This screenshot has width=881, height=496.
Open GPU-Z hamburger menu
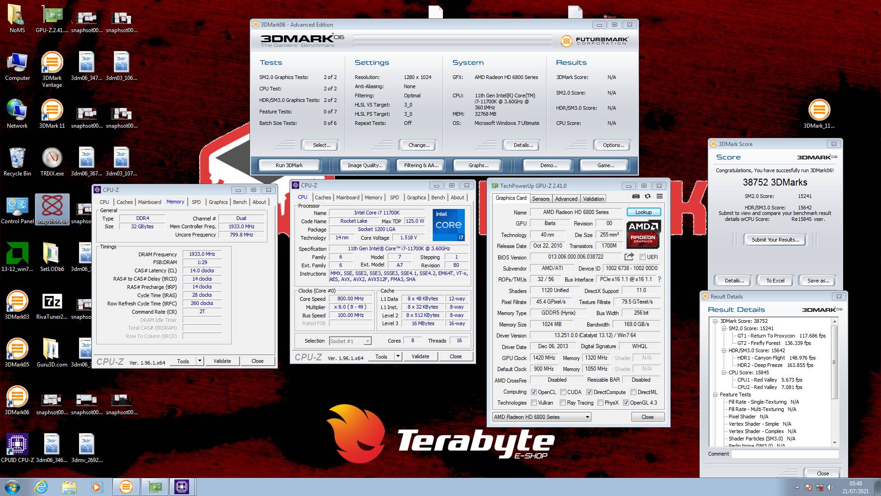click(x=659, y=196)
